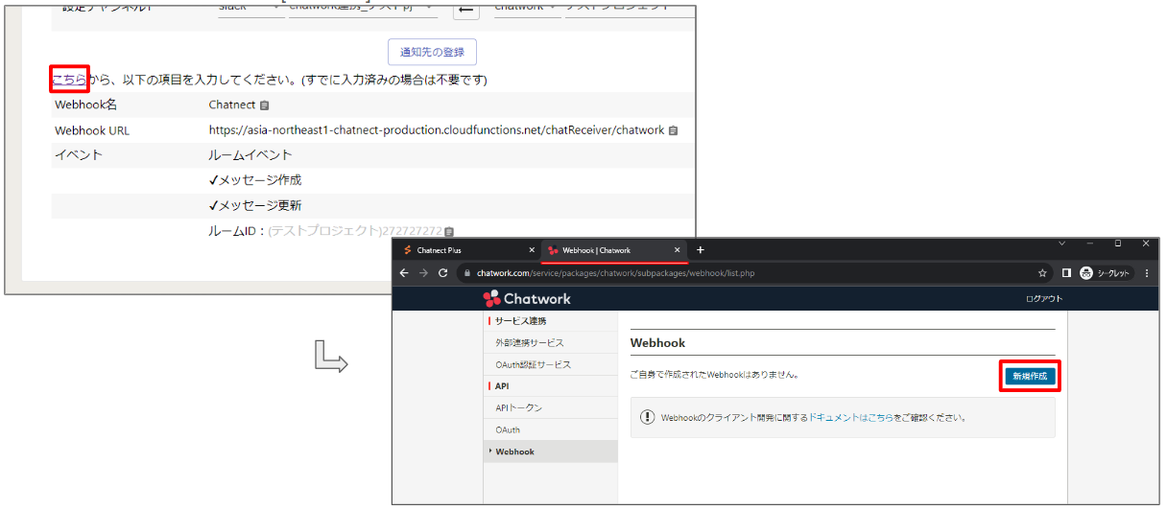Click the info exclamation icon in Webhook notice
Screen dimensions: 1167x510
(x=647, y=418)
